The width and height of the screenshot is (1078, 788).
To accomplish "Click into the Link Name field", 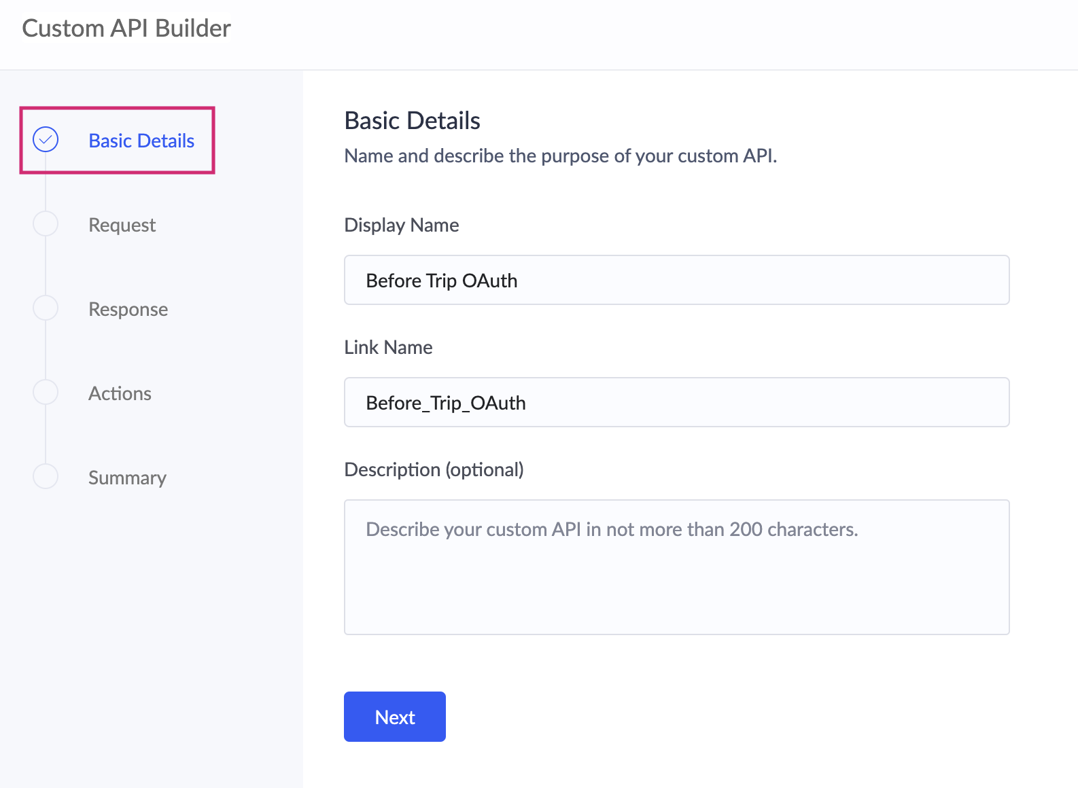I will click(x=676, y=402).
